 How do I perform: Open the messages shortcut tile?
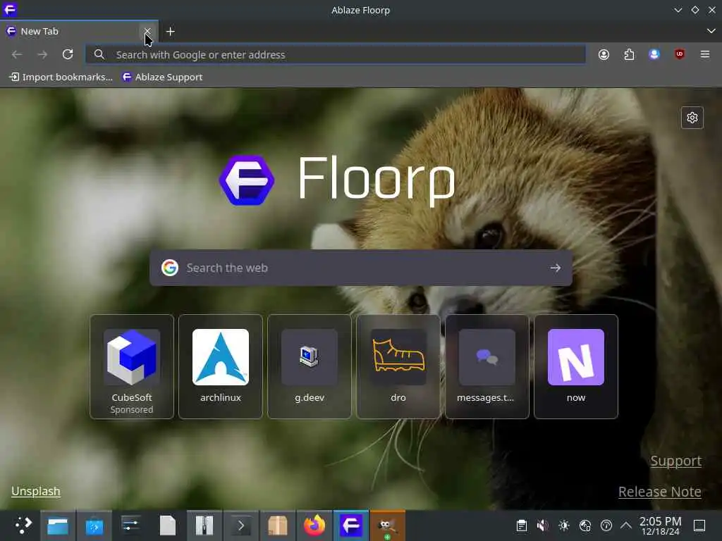pos(487,366)
